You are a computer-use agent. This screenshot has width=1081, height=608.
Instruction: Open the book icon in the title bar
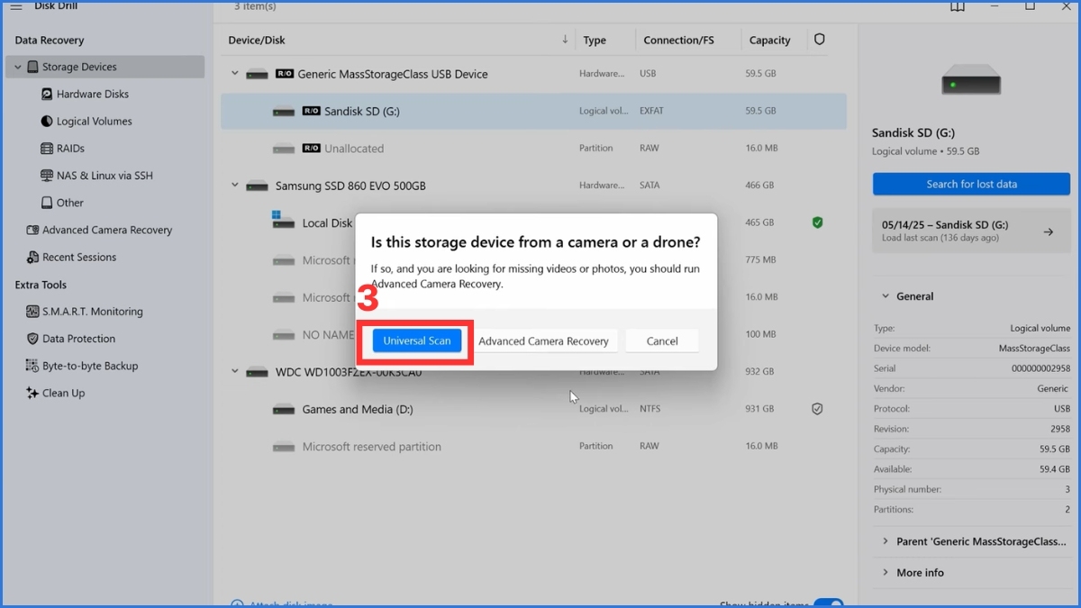(958, 6)
